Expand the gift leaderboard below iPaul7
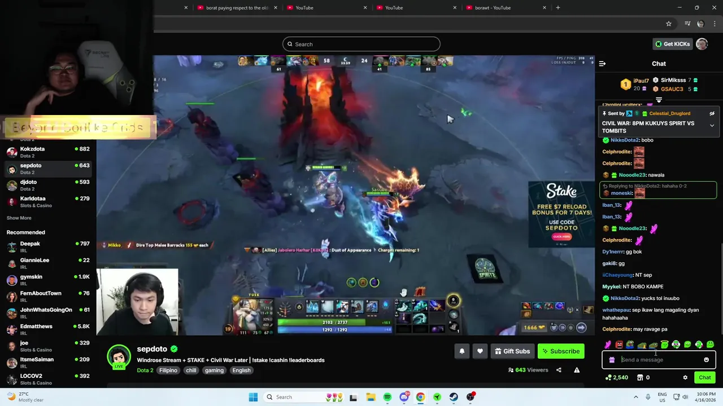The width and height of the screenshot is (723, 406). click(659, 100)
